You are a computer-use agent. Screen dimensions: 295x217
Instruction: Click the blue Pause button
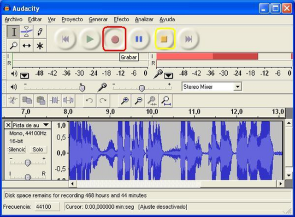click(x=139, y=39)
